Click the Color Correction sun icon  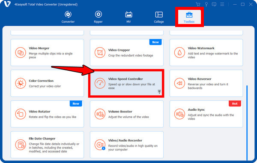[x=21, y=83]
